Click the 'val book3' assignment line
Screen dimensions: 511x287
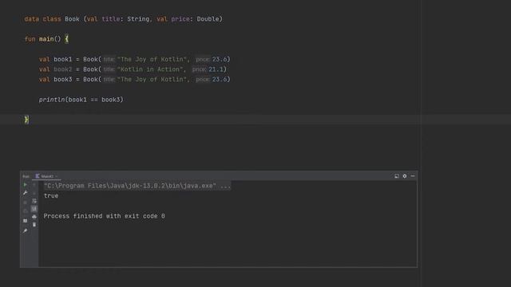coord(135,80)
